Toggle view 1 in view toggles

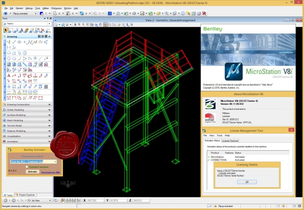tap(61, 200)
